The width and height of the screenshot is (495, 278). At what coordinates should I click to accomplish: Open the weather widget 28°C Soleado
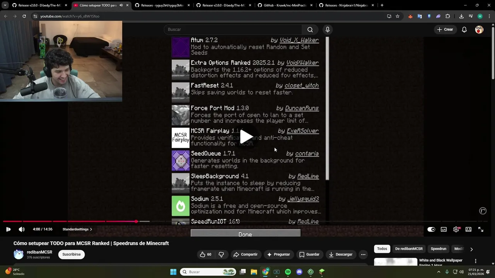(15, 272)
